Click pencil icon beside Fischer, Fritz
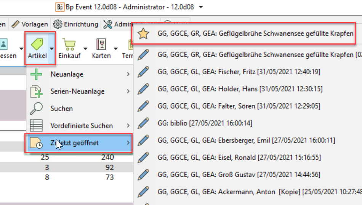Image resolution: width=362 pixels, height=205 pixels. 143,71
